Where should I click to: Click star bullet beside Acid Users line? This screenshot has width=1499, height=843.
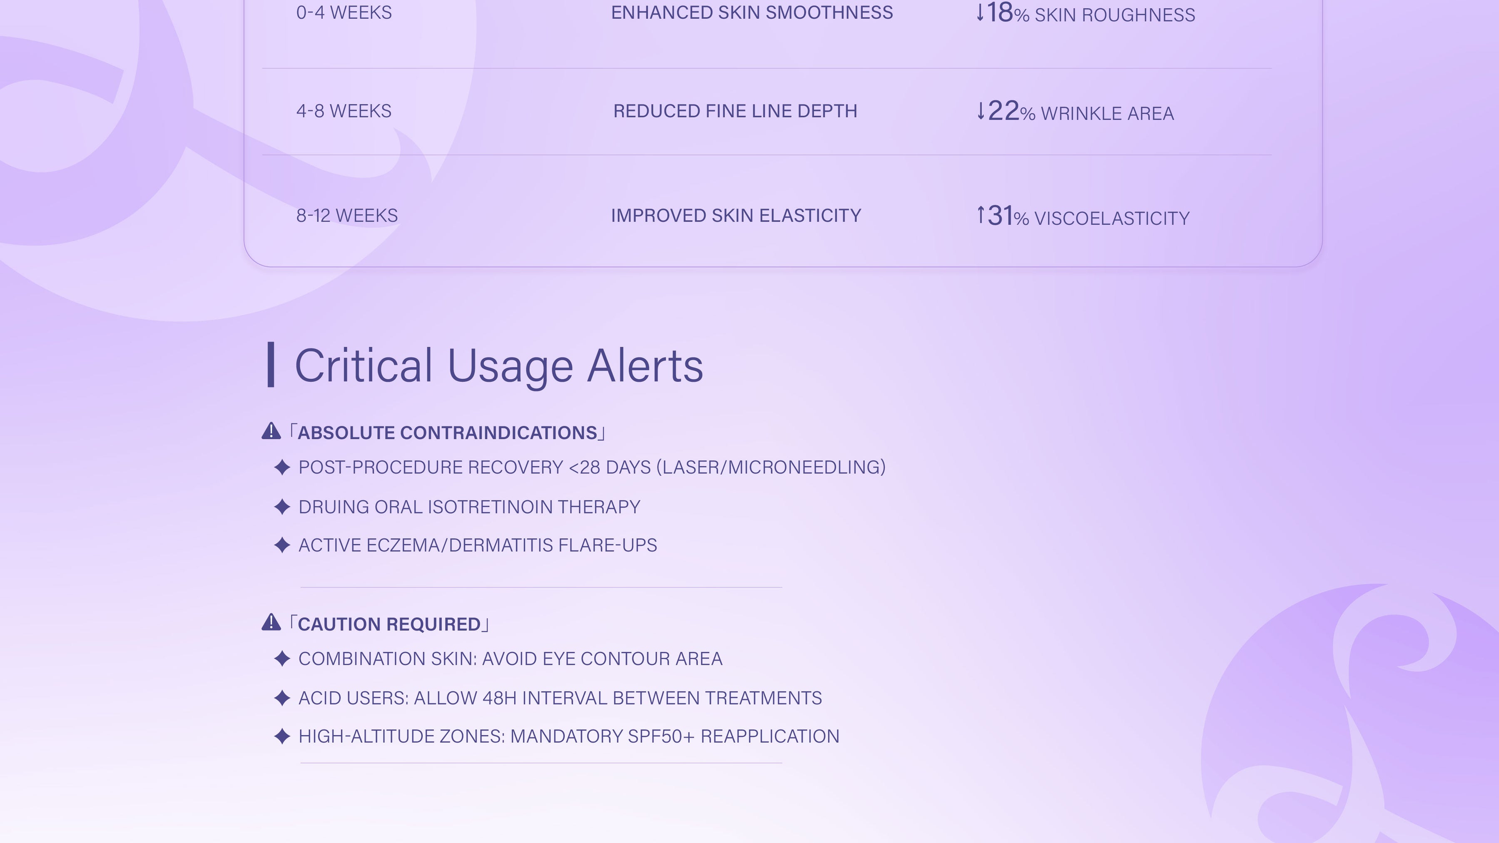(x=282, y=698)
